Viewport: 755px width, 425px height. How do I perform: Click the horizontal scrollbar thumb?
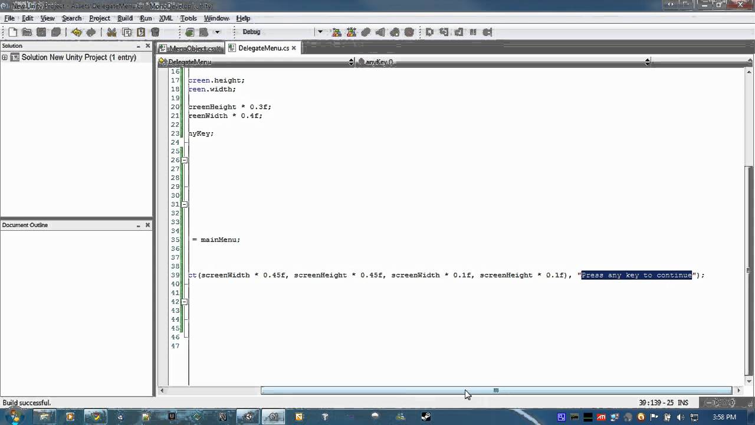coord(496,390)
